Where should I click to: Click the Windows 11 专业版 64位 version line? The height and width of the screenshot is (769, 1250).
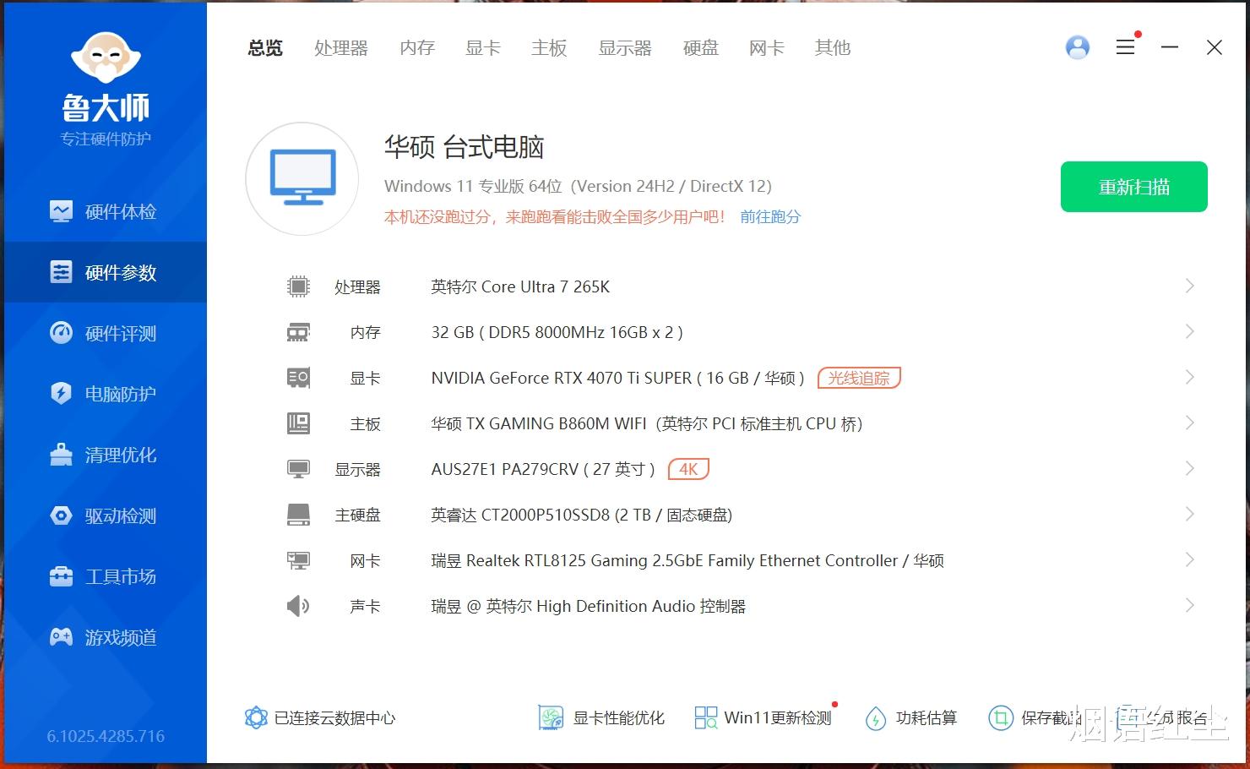coord(579,186)
